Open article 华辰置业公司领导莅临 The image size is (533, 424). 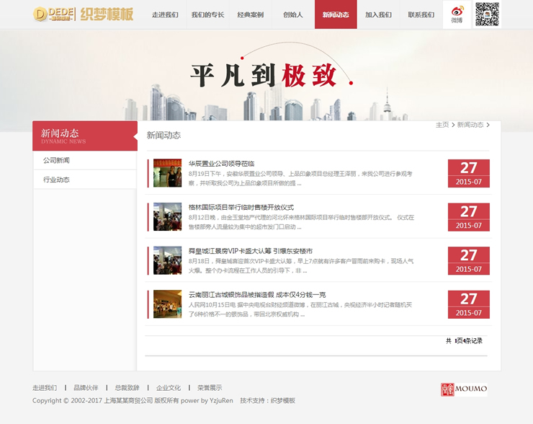point(221,164)
